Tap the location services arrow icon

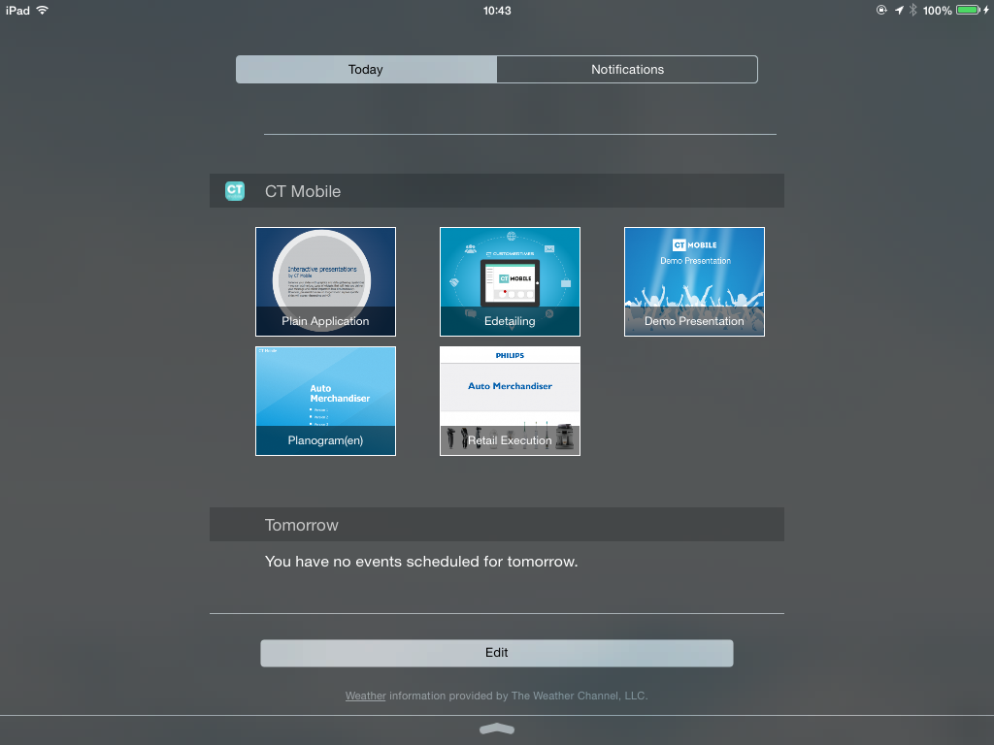(x=899, y=10)
